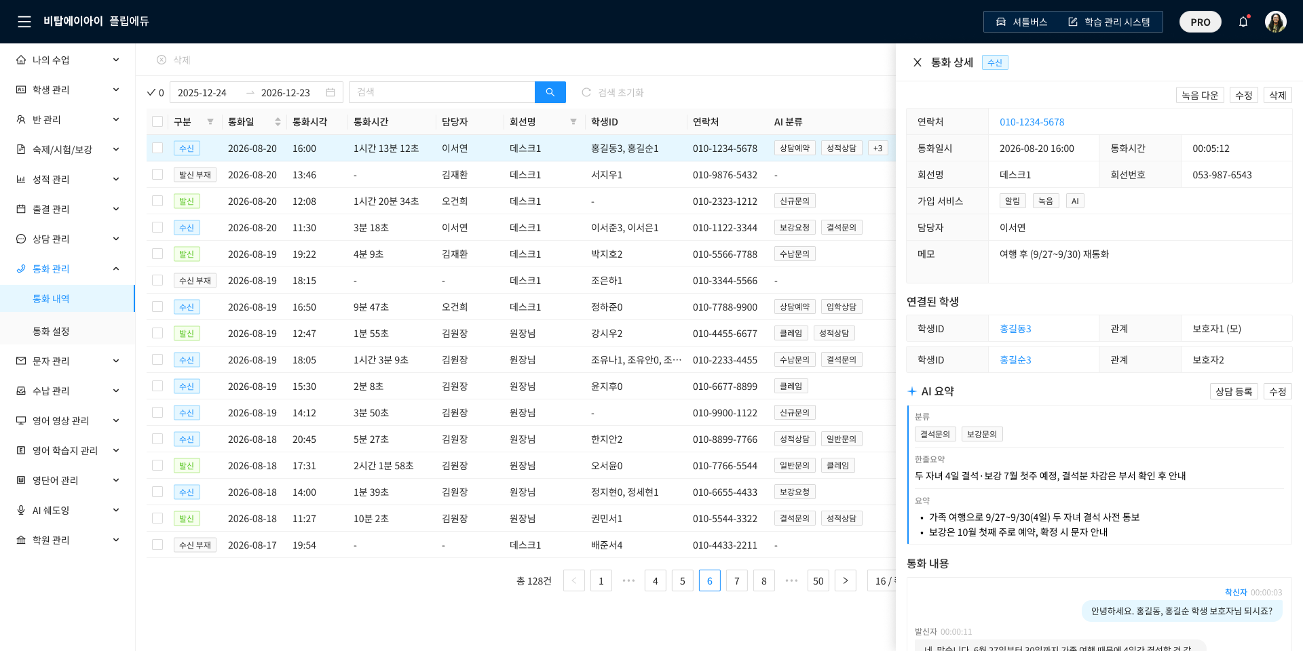1303x651 pixels.
Task: Expand the 수납 관리 menu chevron
Action: (x=116, y=391)
